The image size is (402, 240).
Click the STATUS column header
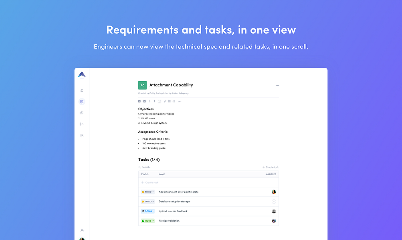145,174
